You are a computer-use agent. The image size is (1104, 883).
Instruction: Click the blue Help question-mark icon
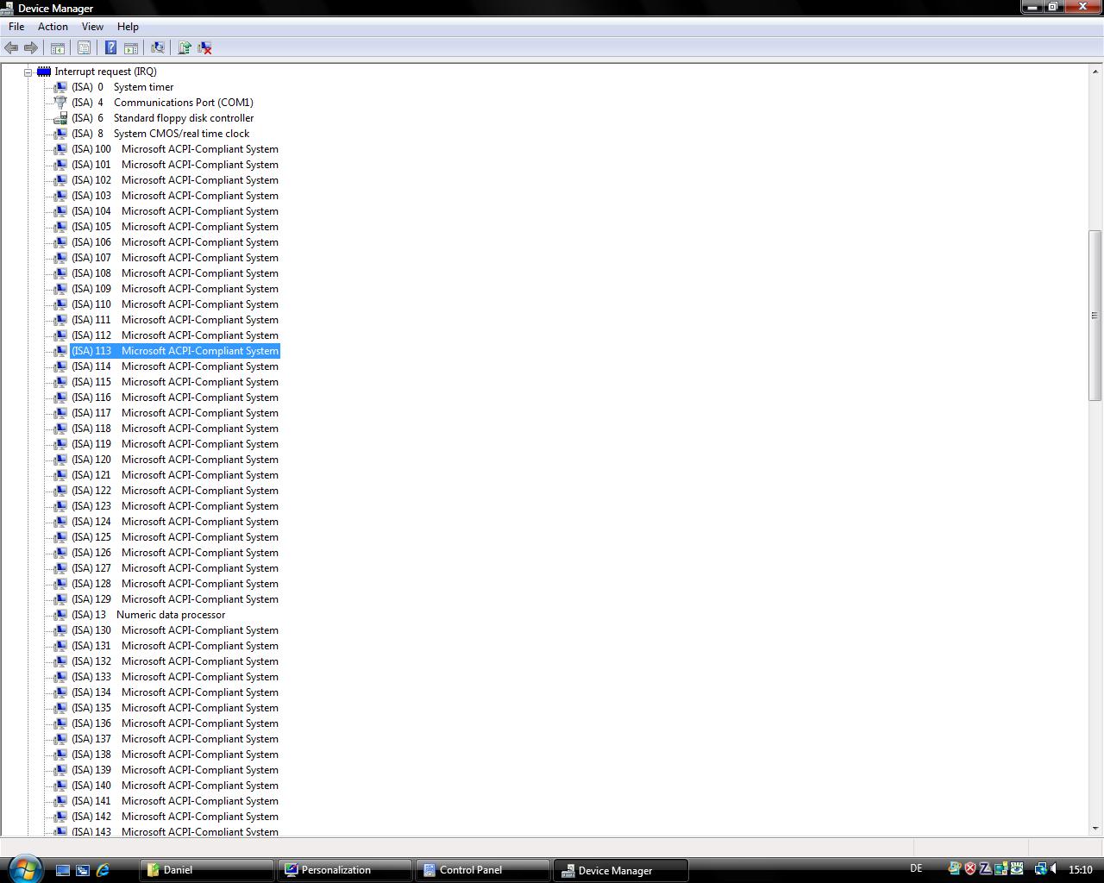pyautogui.click(x=110, y=48)
